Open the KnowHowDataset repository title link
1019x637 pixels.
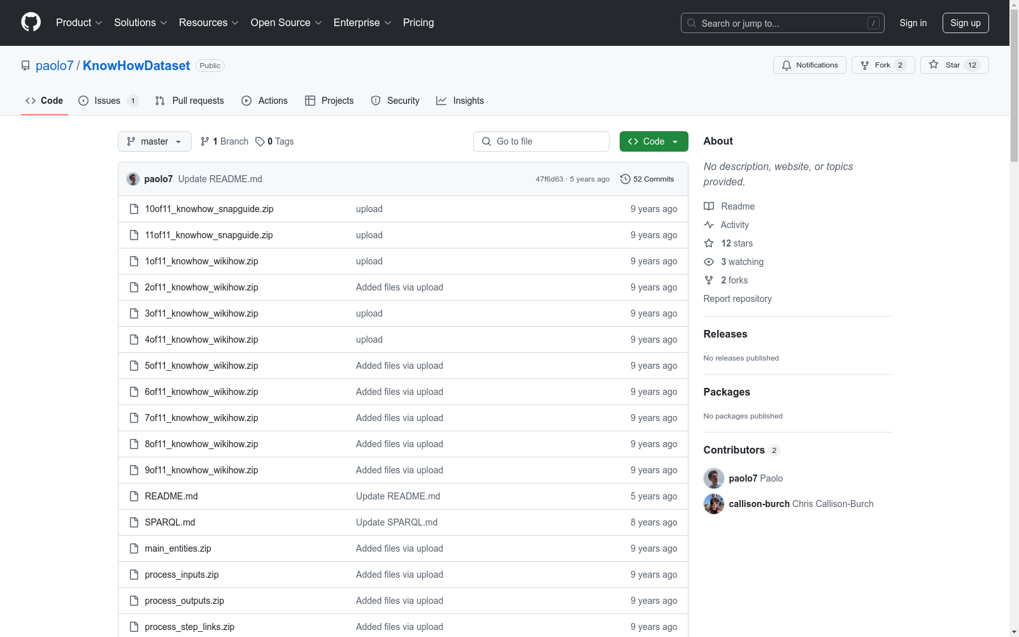tap(136, 66)
